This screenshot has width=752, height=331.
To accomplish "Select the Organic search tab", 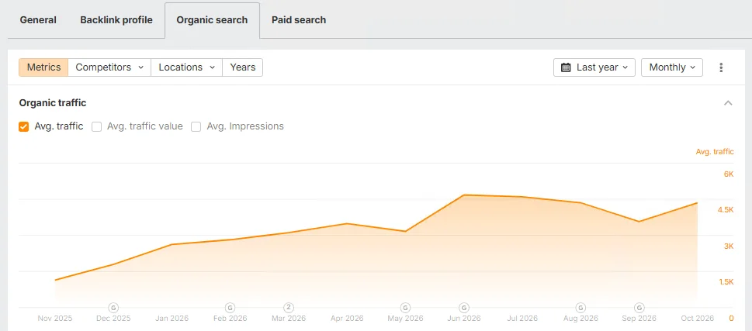I will click(212, 20).
